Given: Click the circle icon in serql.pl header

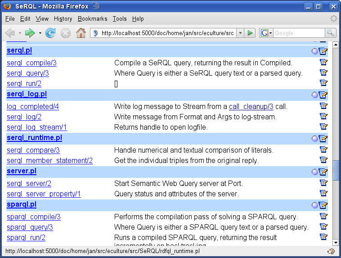Looking at the screenshot, I should [x=315, y=51].
